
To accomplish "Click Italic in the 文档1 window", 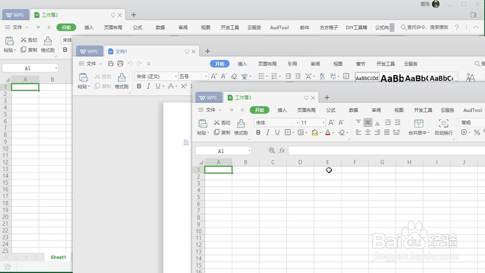I will tap(148, 86).
